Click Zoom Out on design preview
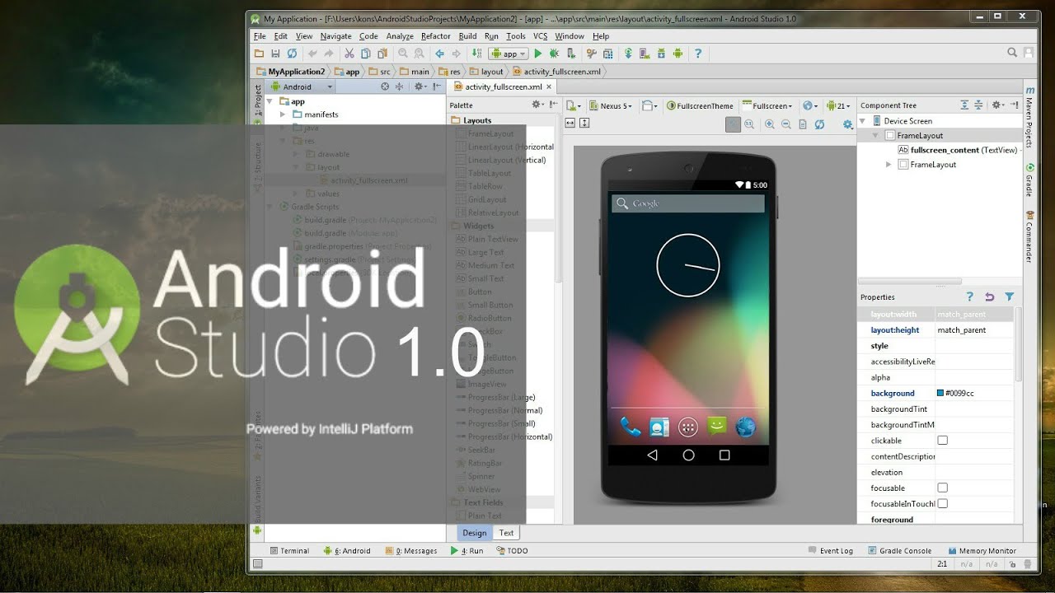This screenshot has height=593, width=1055. pyautogui.click(x=786, y=124)
